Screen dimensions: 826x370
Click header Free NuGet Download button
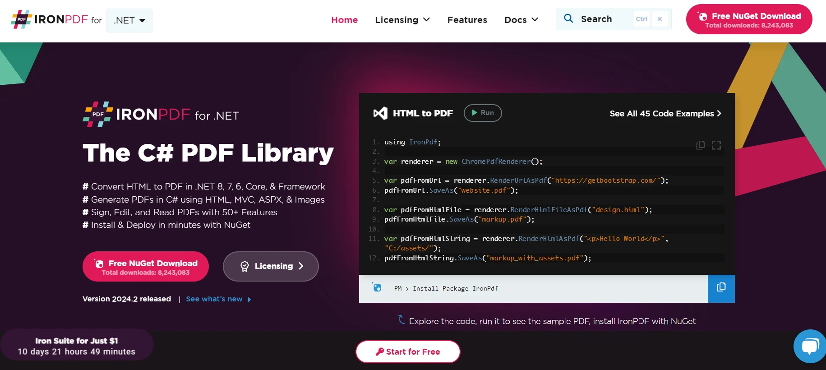[749, 19]
